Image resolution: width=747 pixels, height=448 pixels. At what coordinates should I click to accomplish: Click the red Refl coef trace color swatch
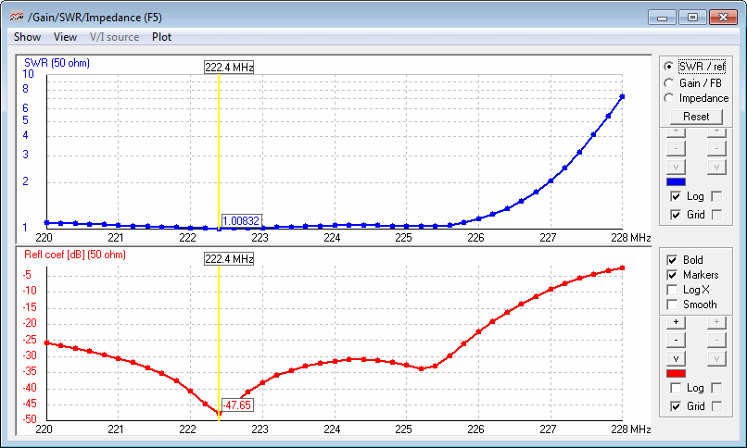tap(676, 373)
